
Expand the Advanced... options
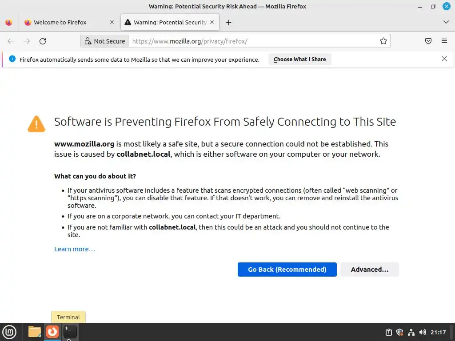(x=369, y=270)
